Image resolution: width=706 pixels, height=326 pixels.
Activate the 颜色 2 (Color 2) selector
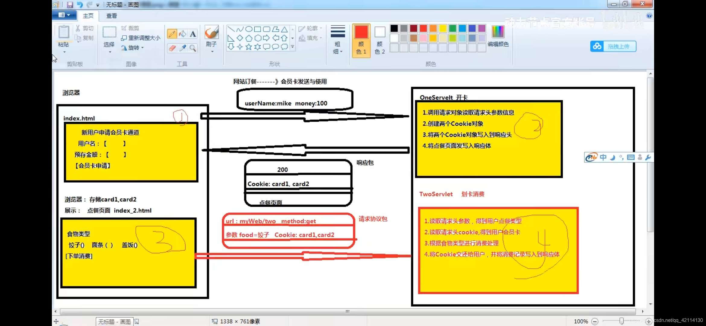coord(380,40)
